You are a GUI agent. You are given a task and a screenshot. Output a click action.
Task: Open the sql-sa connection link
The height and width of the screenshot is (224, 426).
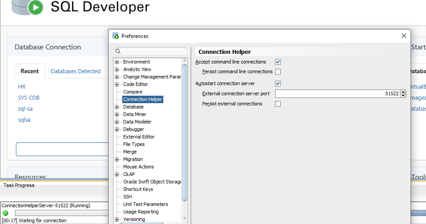(25, 109)
